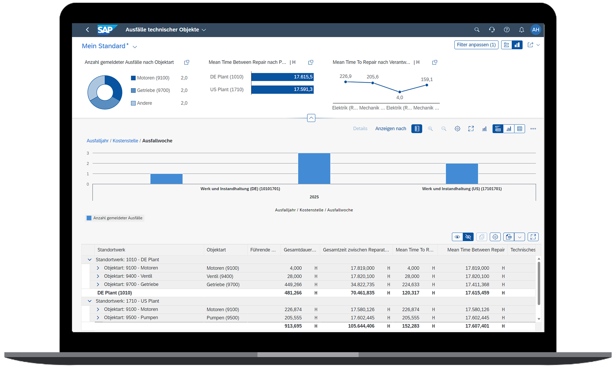Show details with eye icon toggle
The height and width of the screenshot is (368, 616).
tap(457, 237)
